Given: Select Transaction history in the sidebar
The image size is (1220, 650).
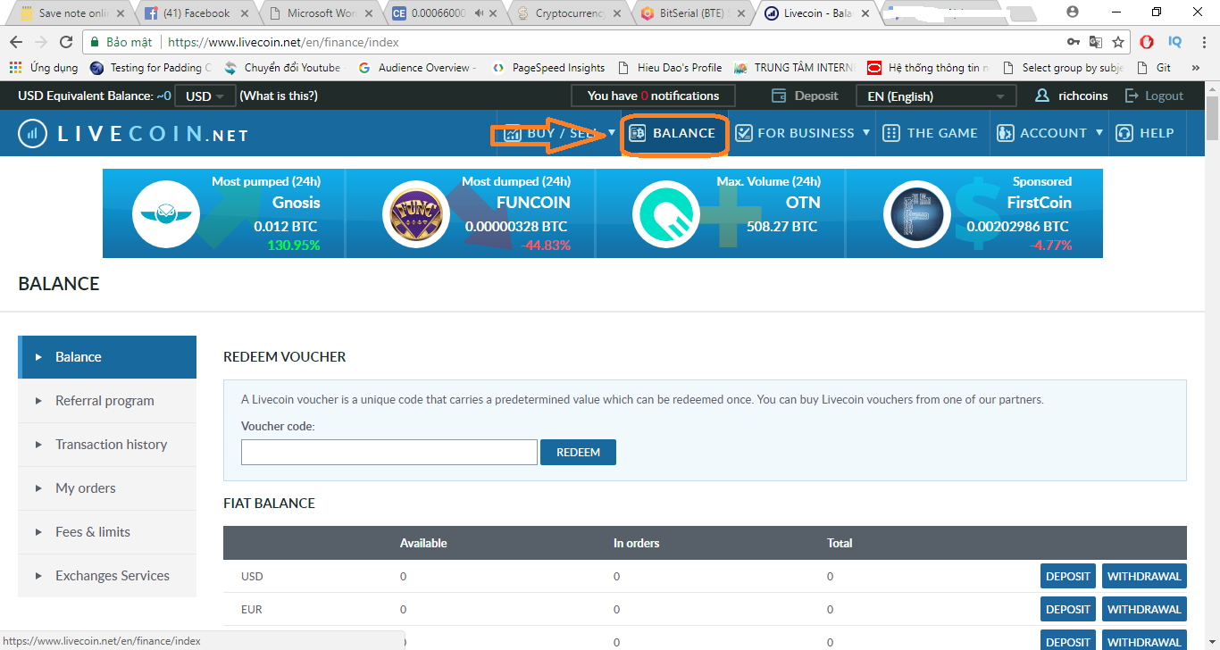Looking at the screenshot, I should click(x=111, y=445).
